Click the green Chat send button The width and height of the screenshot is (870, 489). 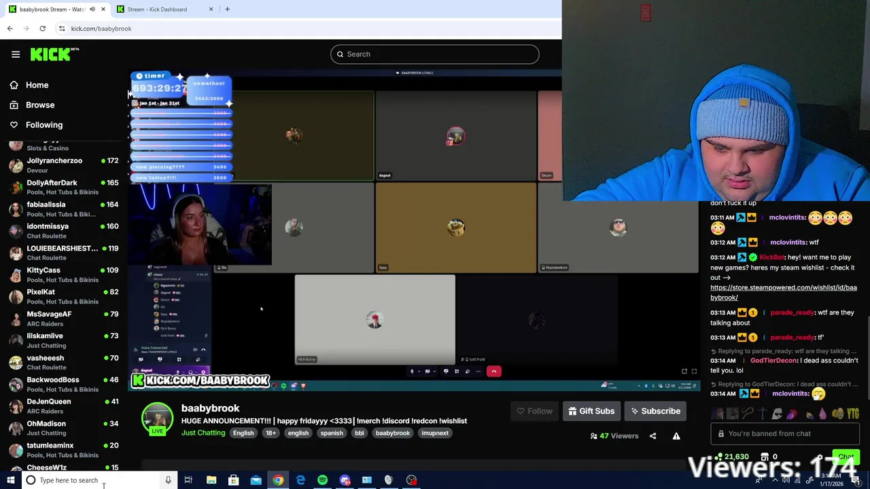click(x=846, y=457)
